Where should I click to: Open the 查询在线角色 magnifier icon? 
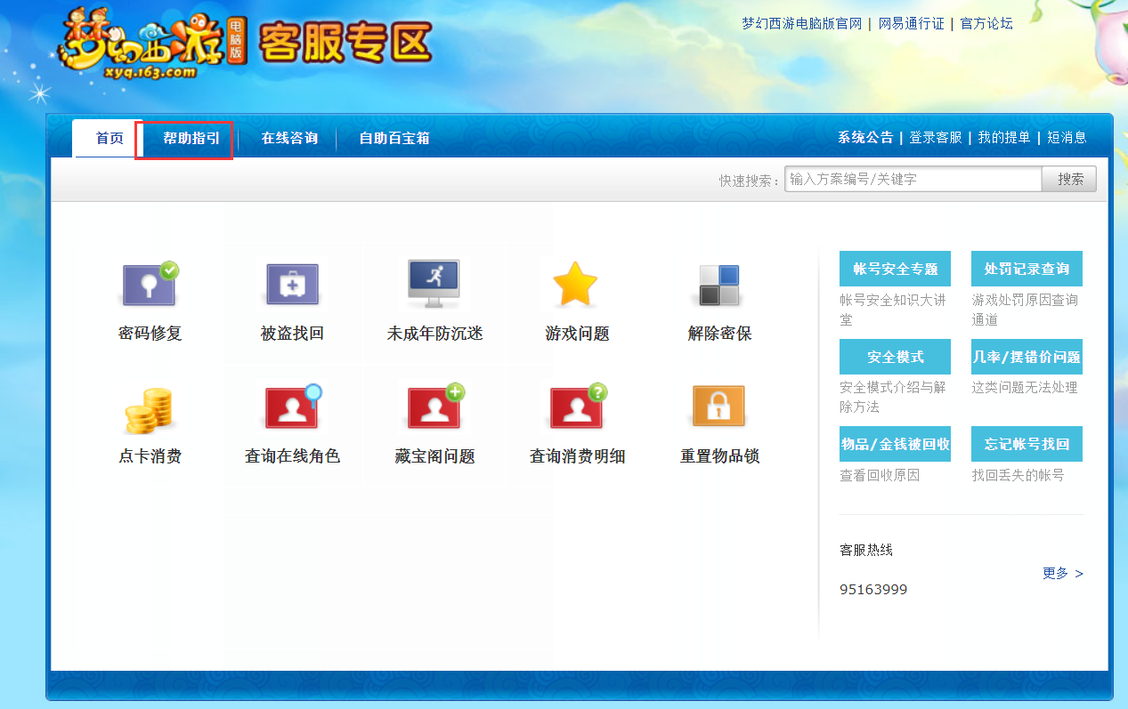(293, 407)
